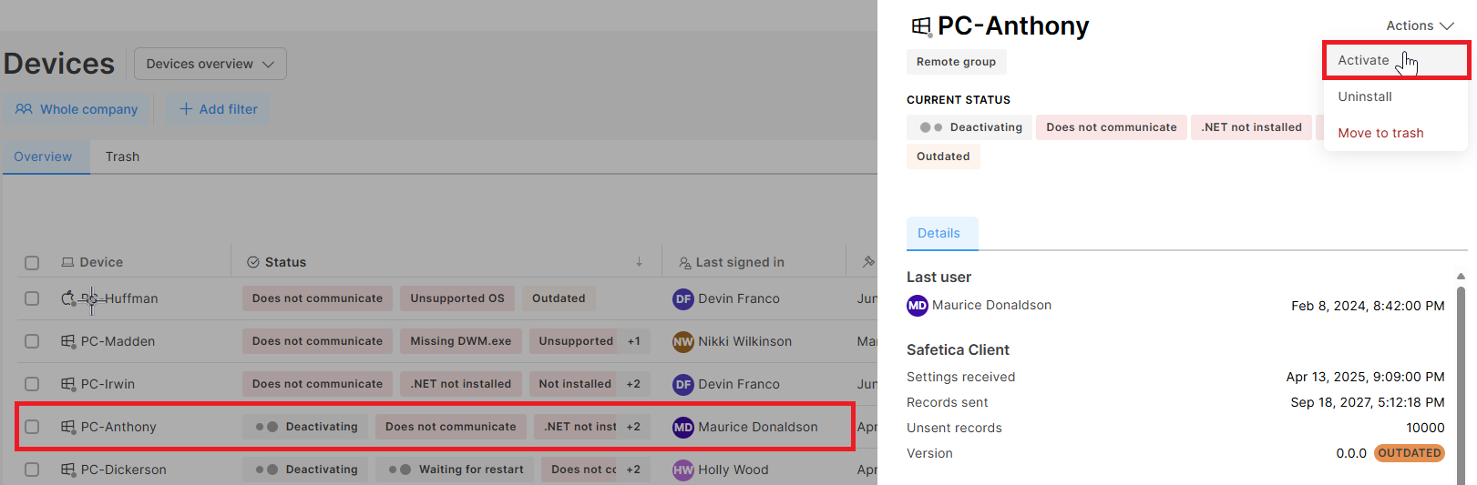Click the sort arrow in Status column

639,262
